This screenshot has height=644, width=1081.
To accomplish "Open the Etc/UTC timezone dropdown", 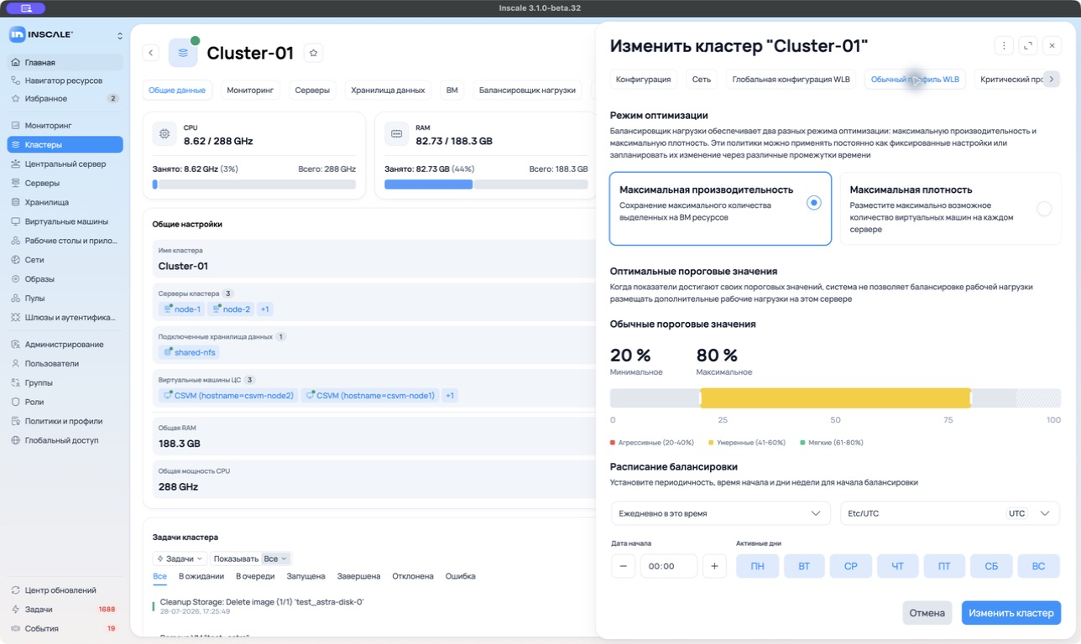I will click(950, 513).
